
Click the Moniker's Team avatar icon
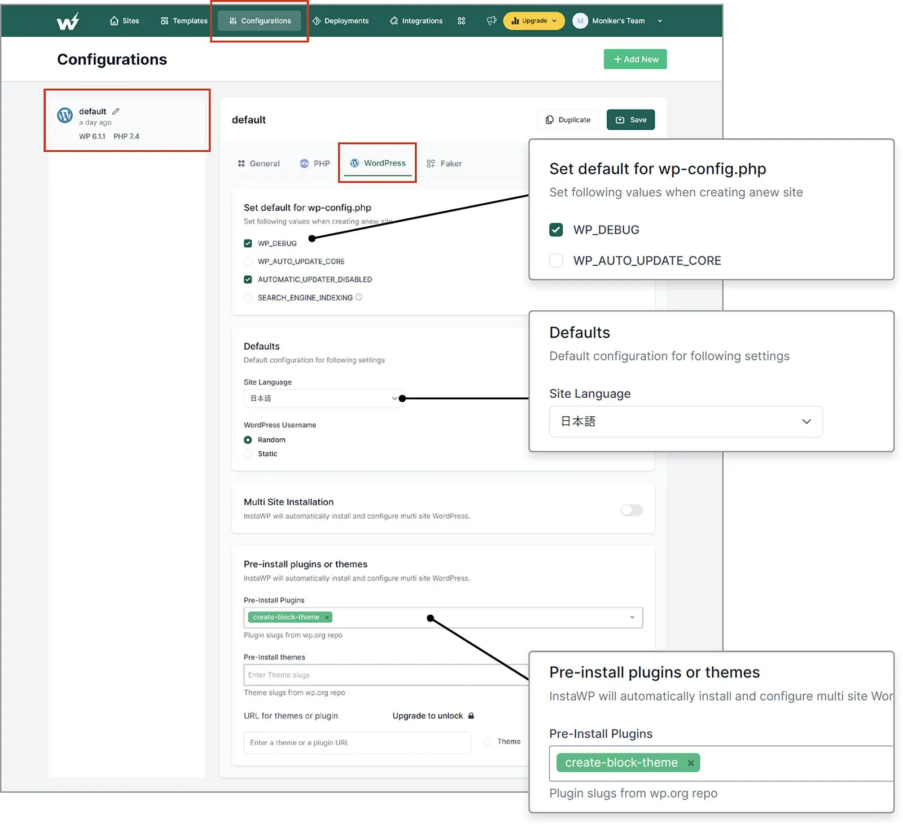[x=580, y=21]
